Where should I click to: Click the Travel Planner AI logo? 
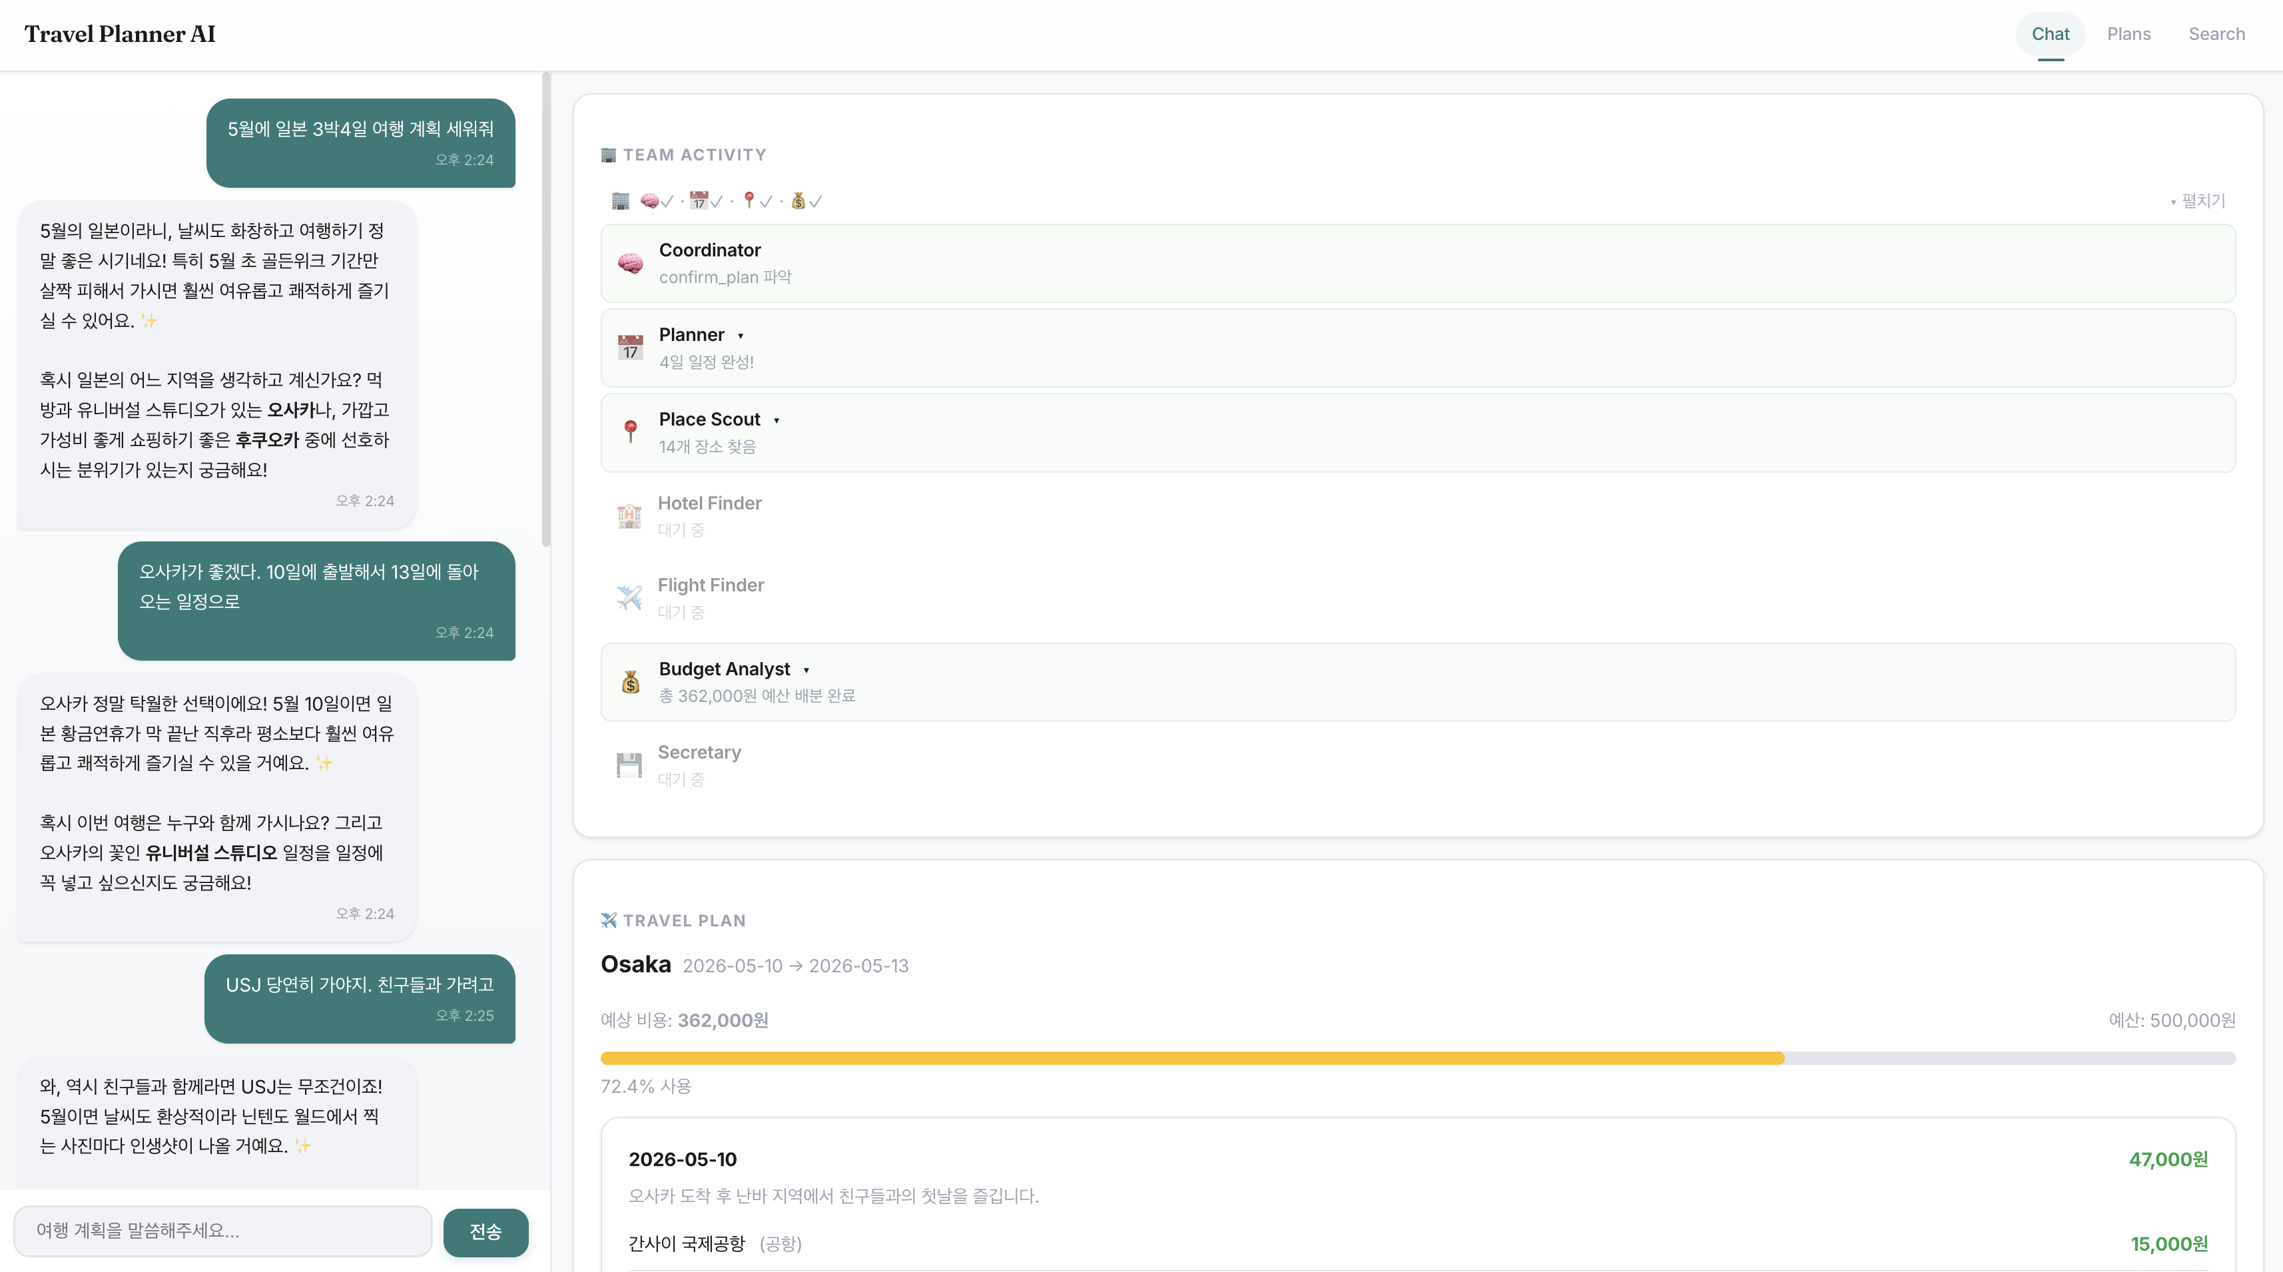[x=120, y=34]
